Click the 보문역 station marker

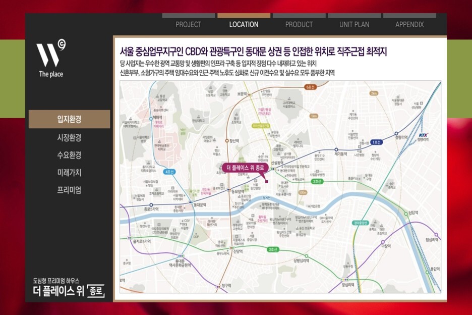click(250, 94)
